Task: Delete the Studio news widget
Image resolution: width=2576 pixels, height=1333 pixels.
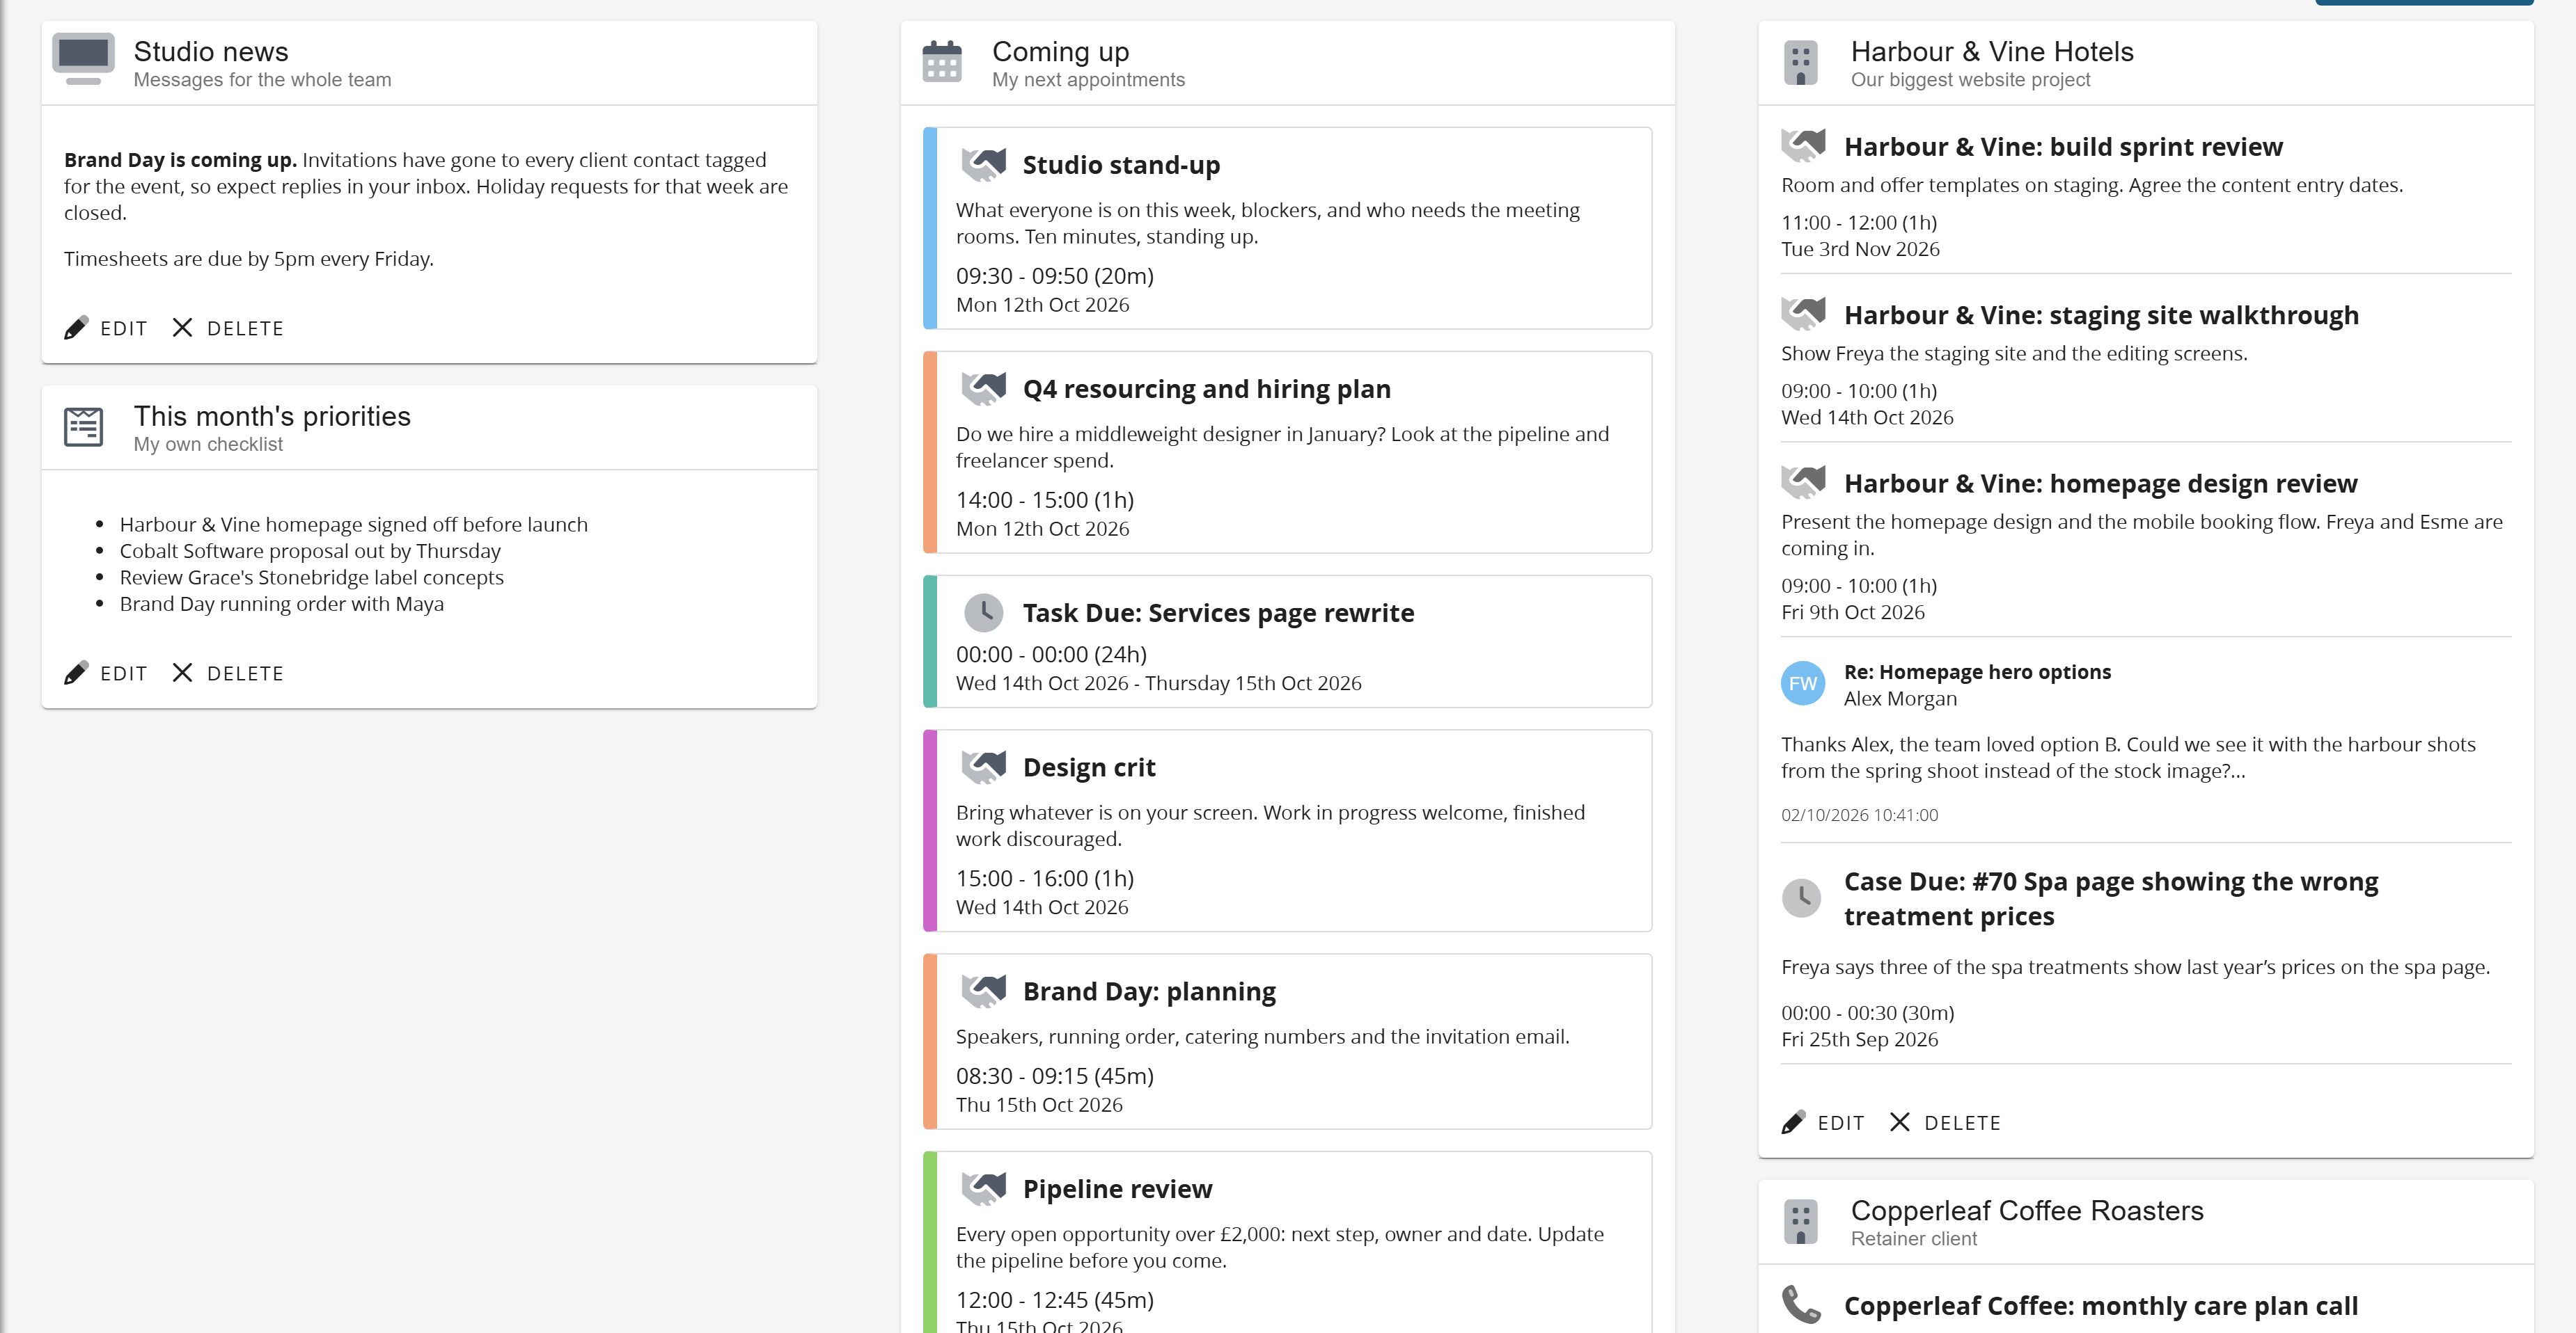Action: click(x=228, y=328)
